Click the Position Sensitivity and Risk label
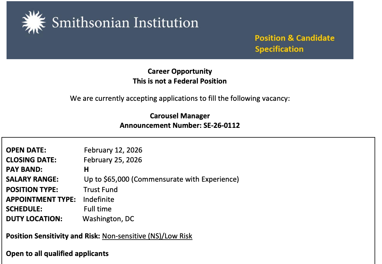This screenshot has width=382, height=264. click(53, 236)
